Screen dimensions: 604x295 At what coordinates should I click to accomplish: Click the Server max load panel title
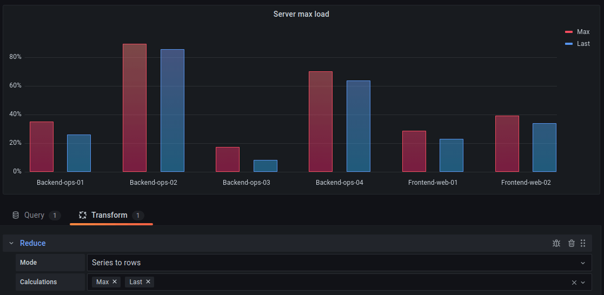pyautogui.click(x=301, y=14)
